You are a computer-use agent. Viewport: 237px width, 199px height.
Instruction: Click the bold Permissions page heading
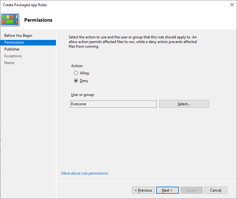point(38,20)
